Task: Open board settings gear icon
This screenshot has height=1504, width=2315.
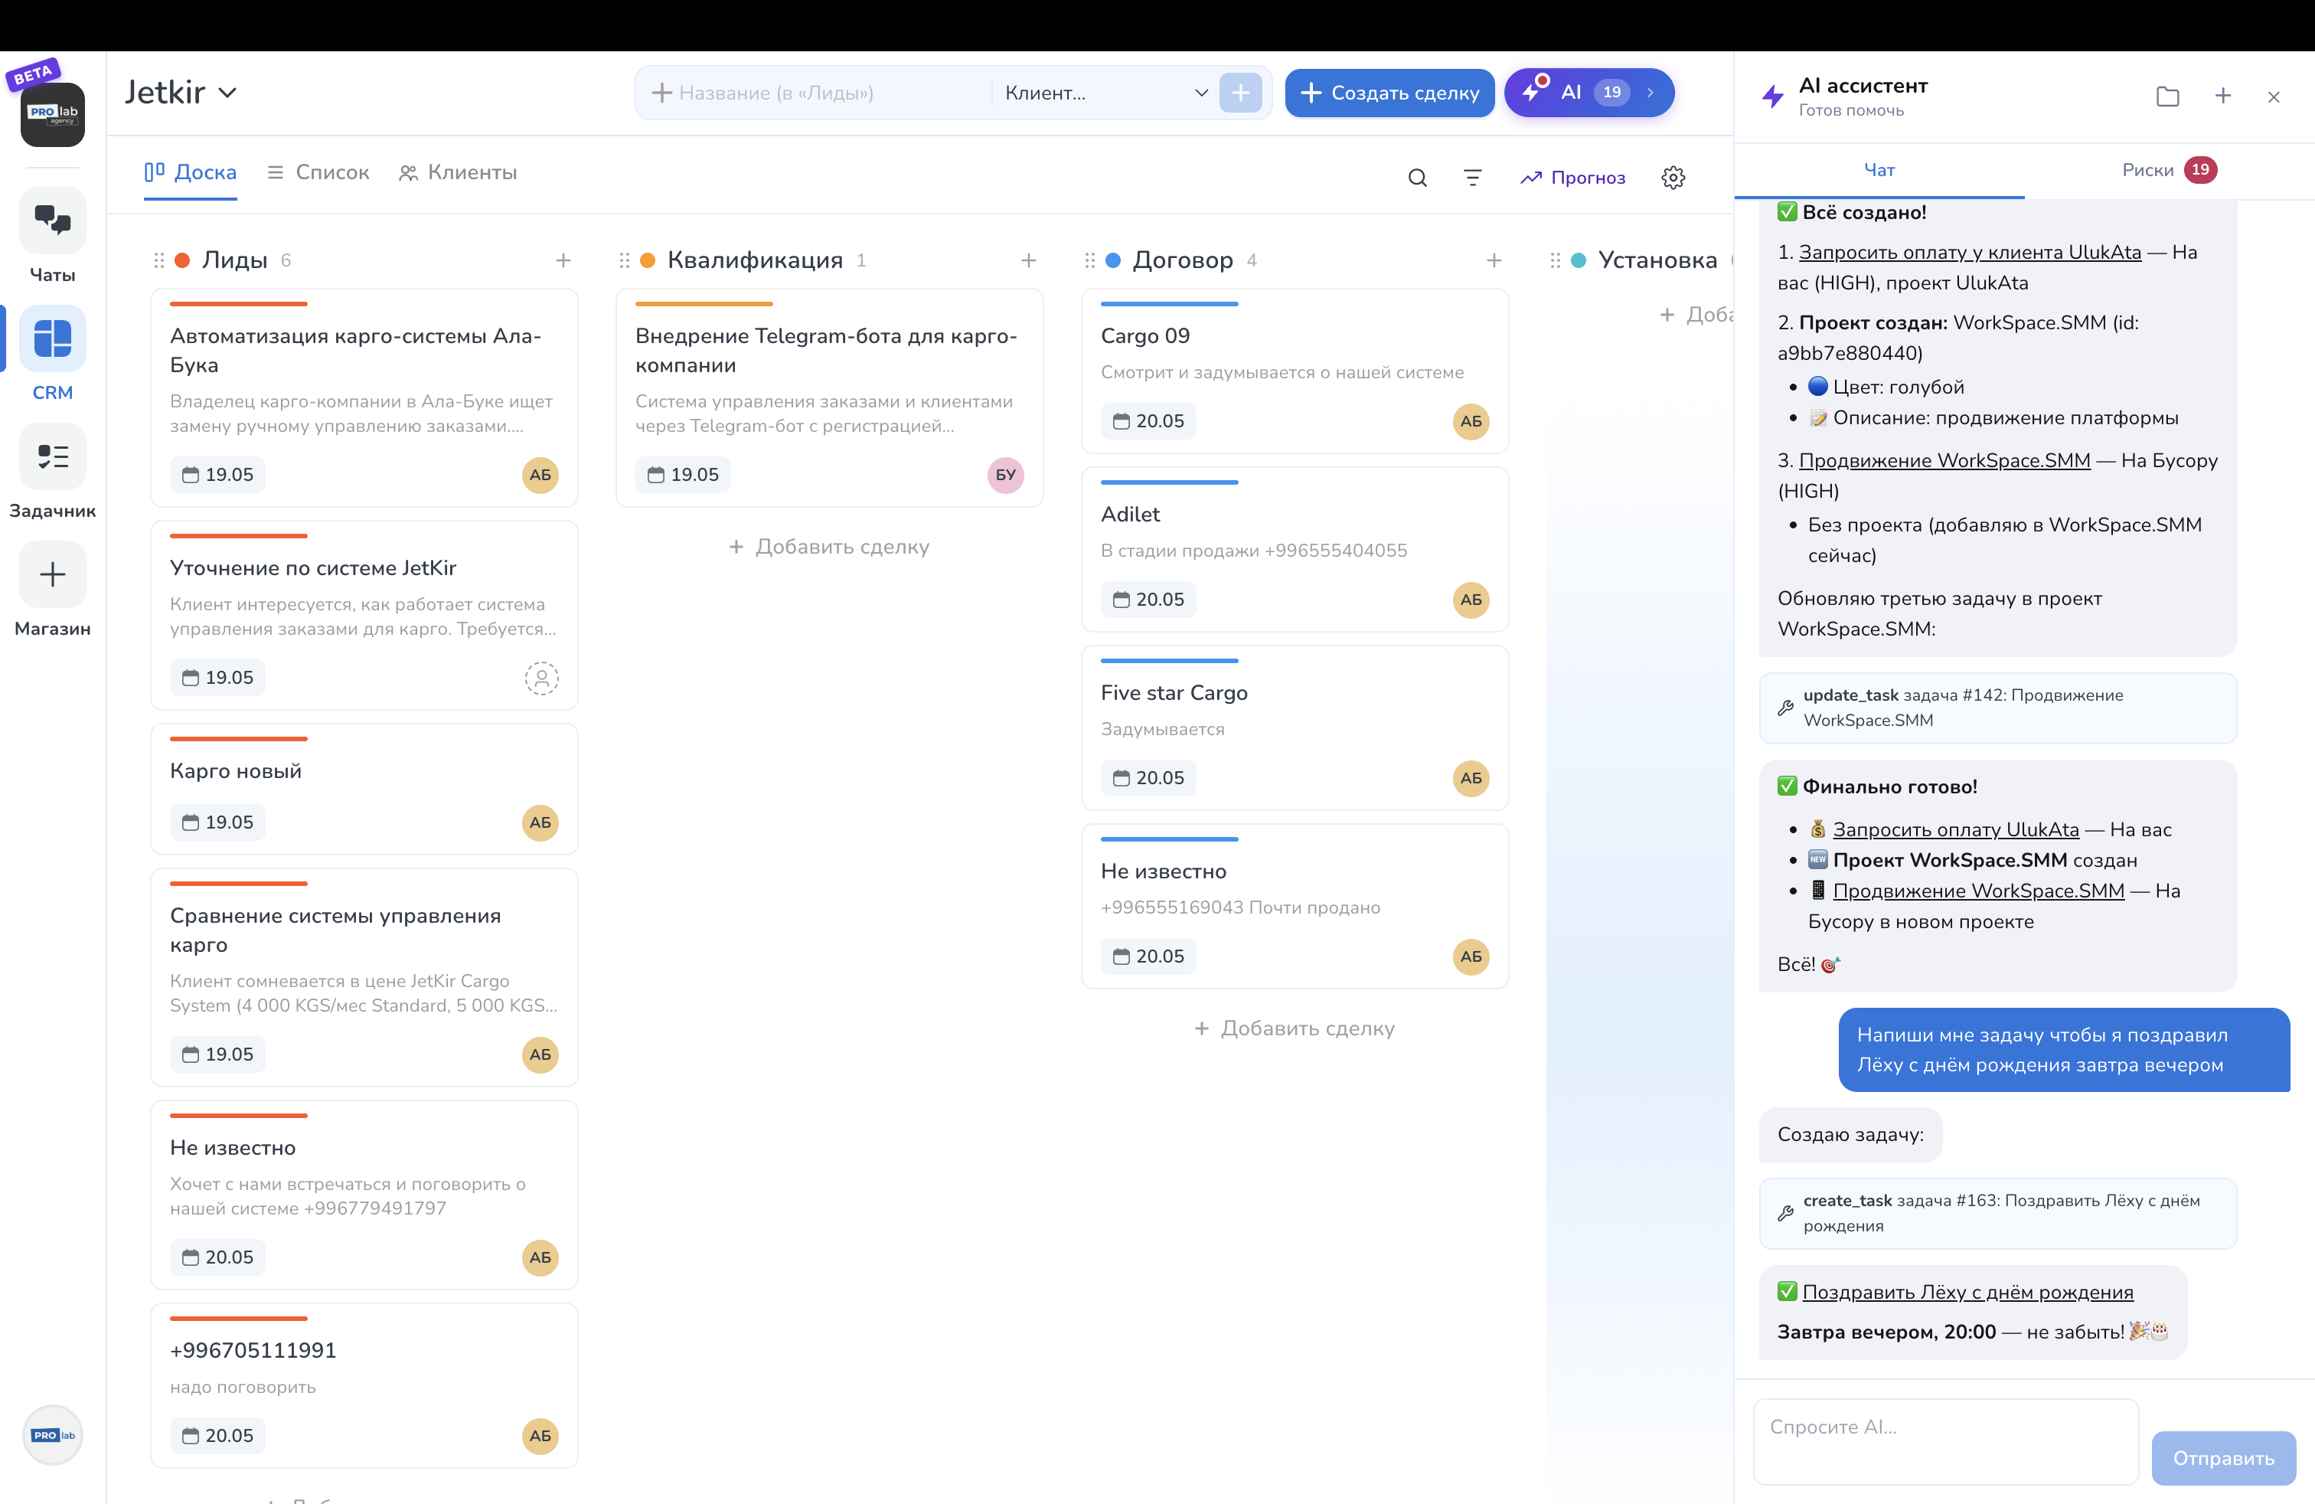Action: pos(1673,177)
